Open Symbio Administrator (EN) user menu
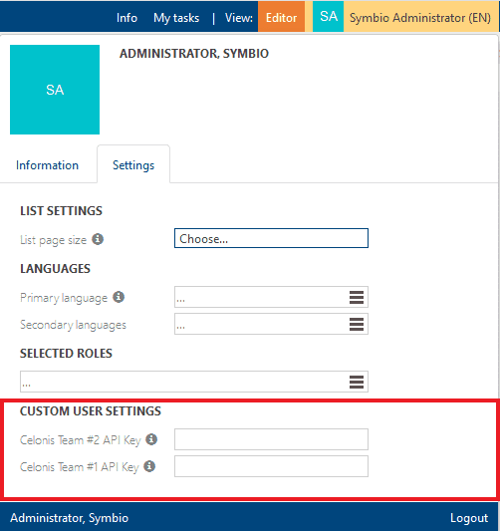This screenshot has width=500, height=531. point(420,18)
